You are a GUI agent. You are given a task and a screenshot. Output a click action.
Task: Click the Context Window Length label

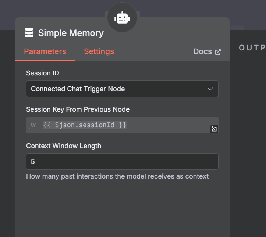(x=64, y=146)
